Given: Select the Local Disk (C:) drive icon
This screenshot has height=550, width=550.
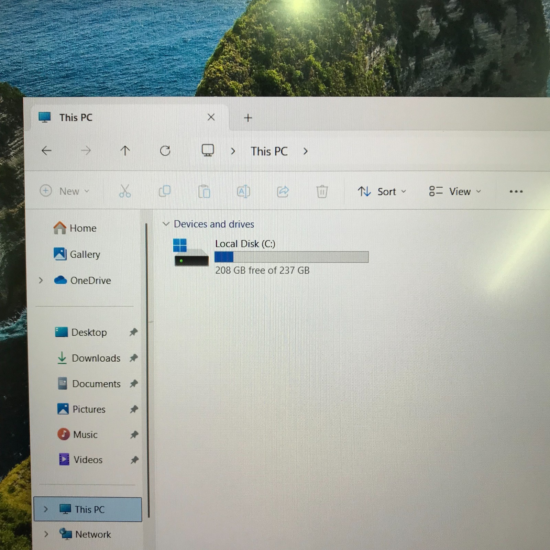Looking at the screenshot, I should [191, 253].
